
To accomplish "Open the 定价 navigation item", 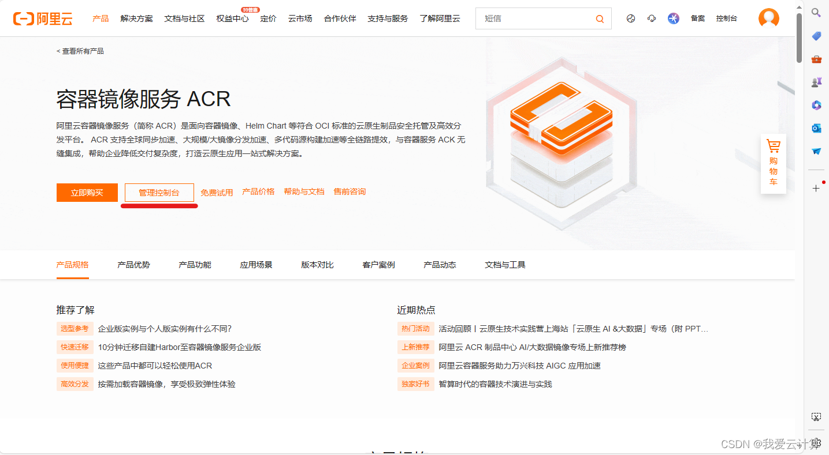I will click(269, 18).
